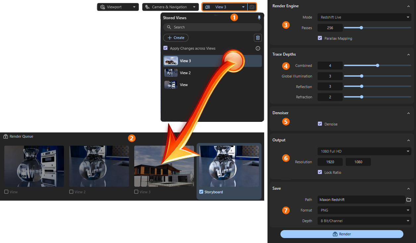This screenshot has width=416, height=243.
Task: Open the Viewport dropdown
Action: [118, 7]
